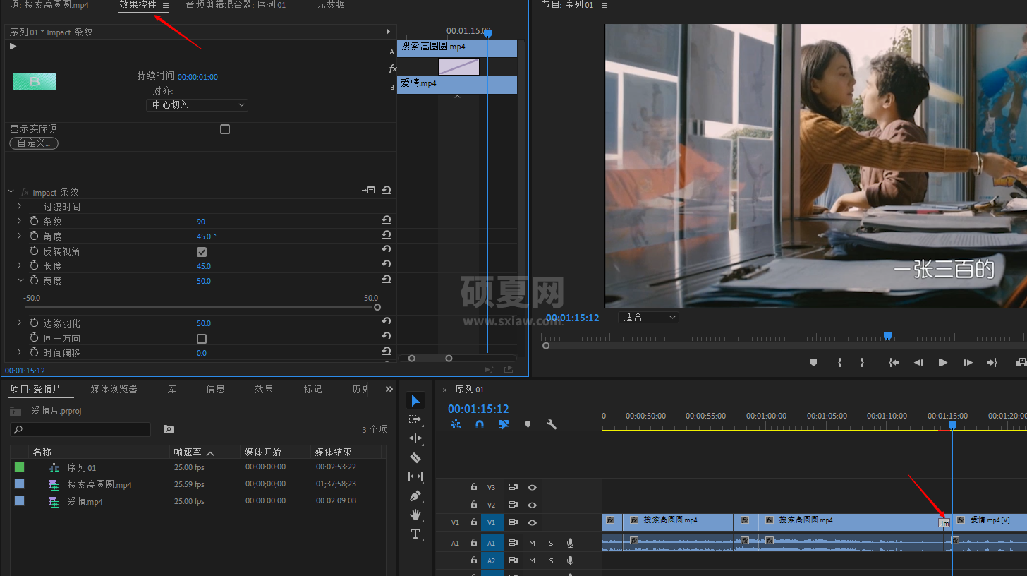Step back one frame in Program monitor
The width and height of the screenshot is (1027, 576).
[x=918, y=362]
